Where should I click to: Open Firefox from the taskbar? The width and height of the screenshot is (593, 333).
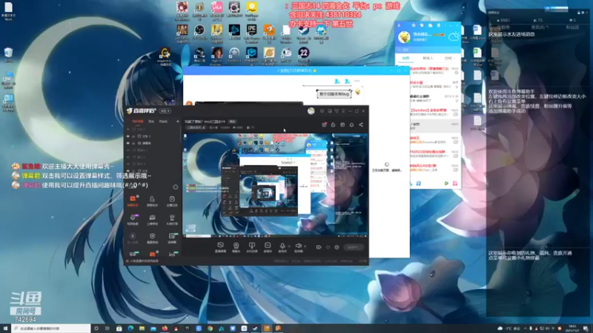point(165,329)
